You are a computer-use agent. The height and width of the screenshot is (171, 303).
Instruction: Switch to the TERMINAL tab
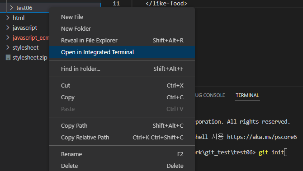(x=247, y=95)
